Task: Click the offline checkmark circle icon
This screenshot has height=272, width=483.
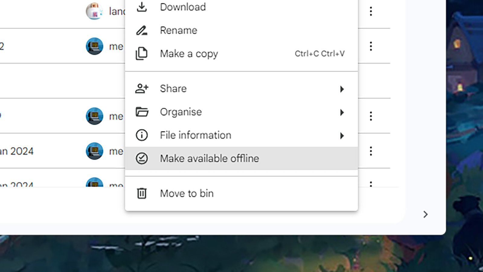Action: (x=142, y=158)
